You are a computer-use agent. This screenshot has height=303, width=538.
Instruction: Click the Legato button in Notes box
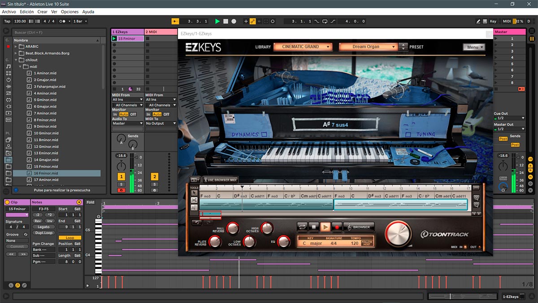tap(43, 227)
